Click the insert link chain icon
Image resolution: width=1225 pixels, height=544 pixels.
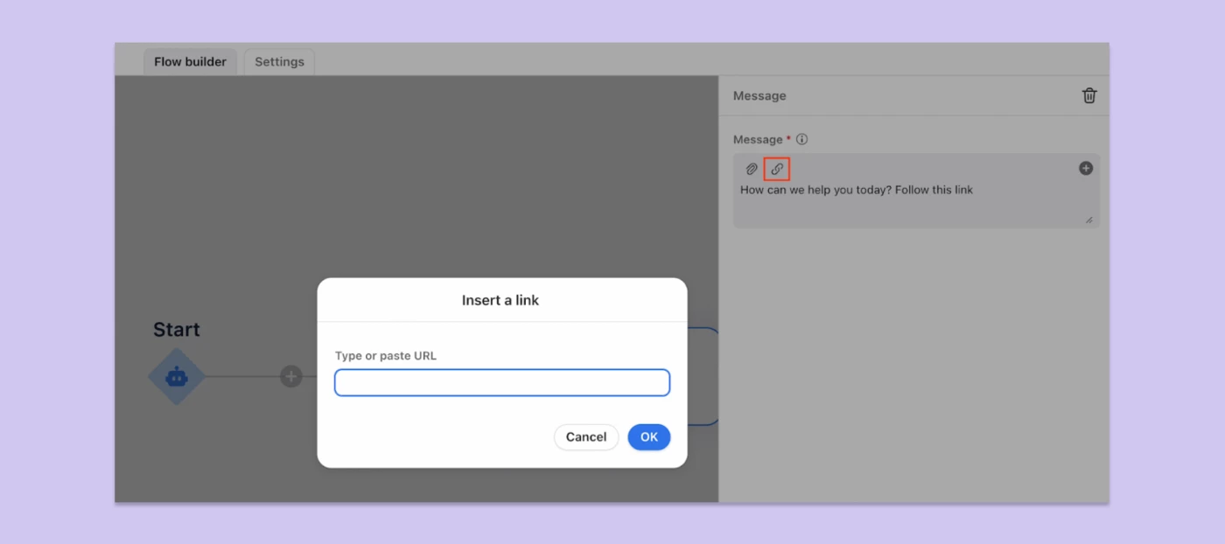coord(777,169)
